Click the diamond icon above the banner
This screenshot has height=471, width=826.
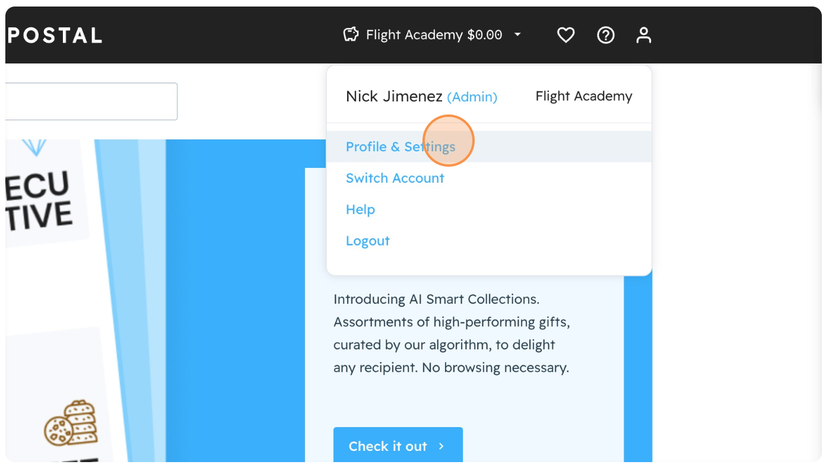(35, 147)
